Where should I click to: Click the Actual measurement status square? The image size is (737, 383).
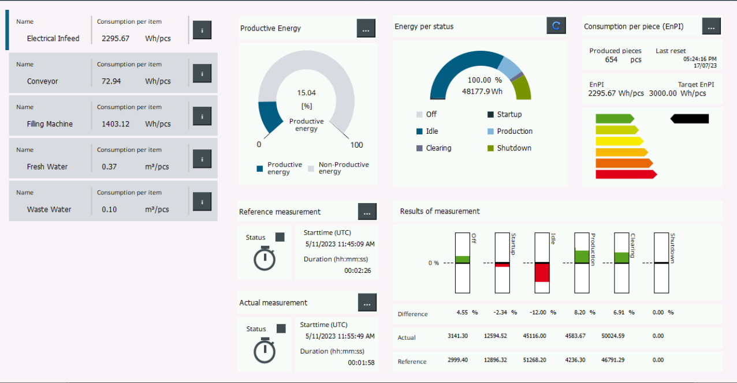click(281, 328)
